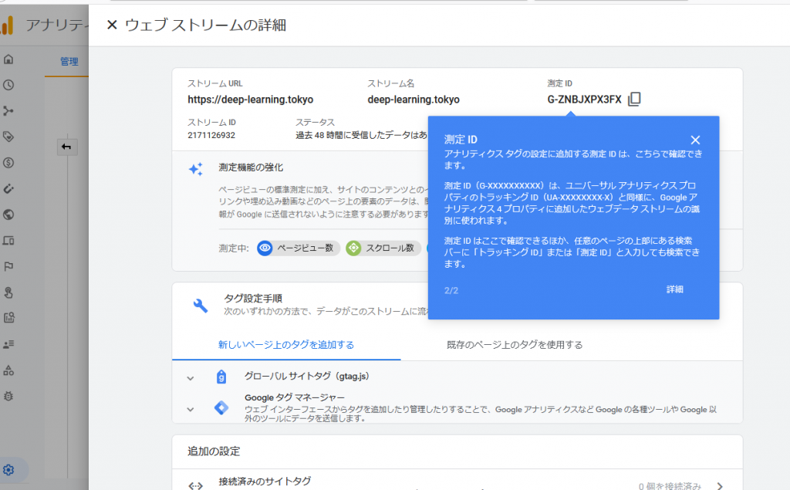Image resolution: width=790 pixels, height=490 pixels.
Task: Open the Home icon in left sidebar
Action: [8, 59]
